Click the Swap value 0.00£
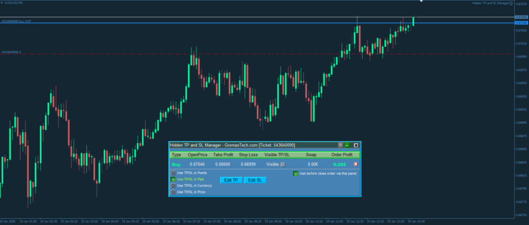 point(313,165)
